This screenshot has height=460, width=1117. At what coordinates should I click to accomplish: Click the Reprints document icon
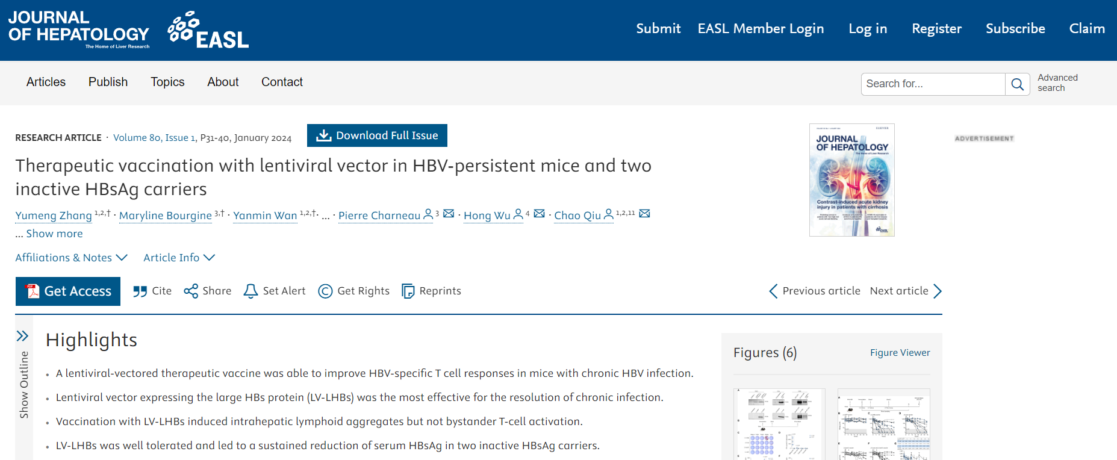tap(408, 291)
